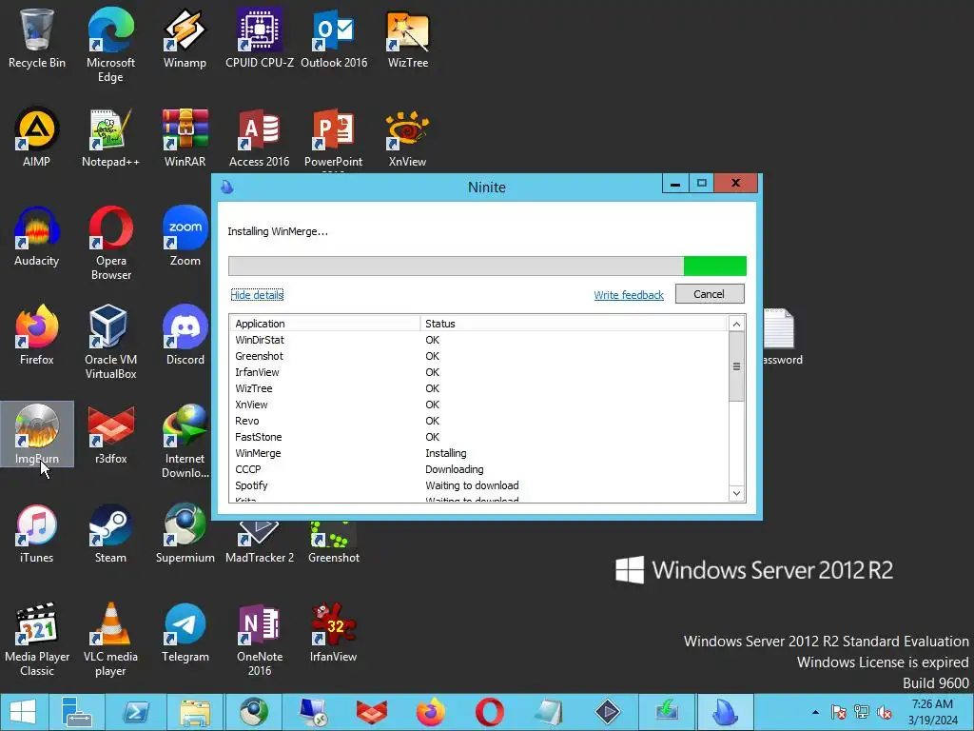
Task: Select the WinRAR desktop icon
Action: (185, 137)
